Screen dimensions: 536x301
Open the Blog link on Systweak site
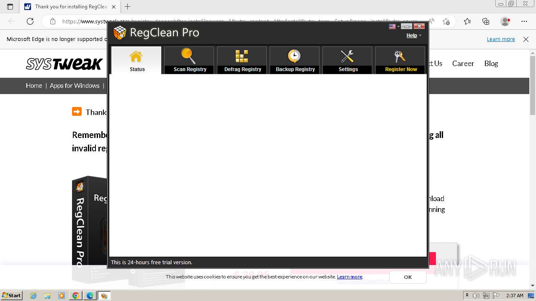pyautogui.click(x=491, y=64)
